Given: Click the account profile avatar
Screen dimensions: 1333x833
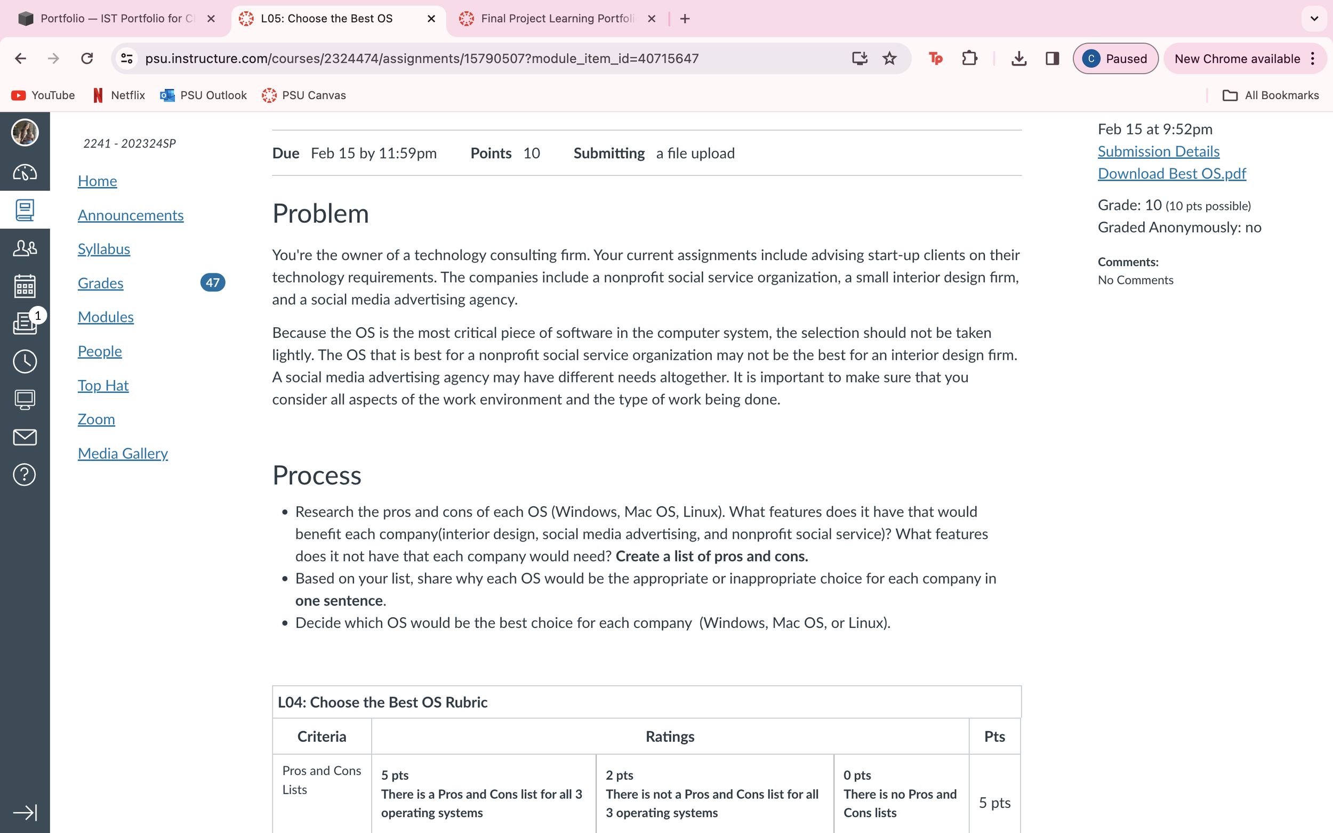Looking at the screenshot, I should 25,132.
